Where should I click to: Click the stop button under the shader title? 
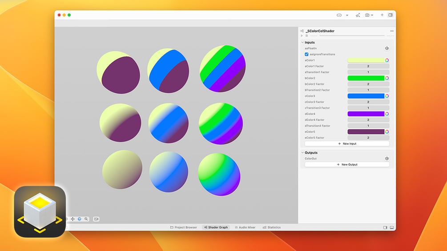click(306, 36)
